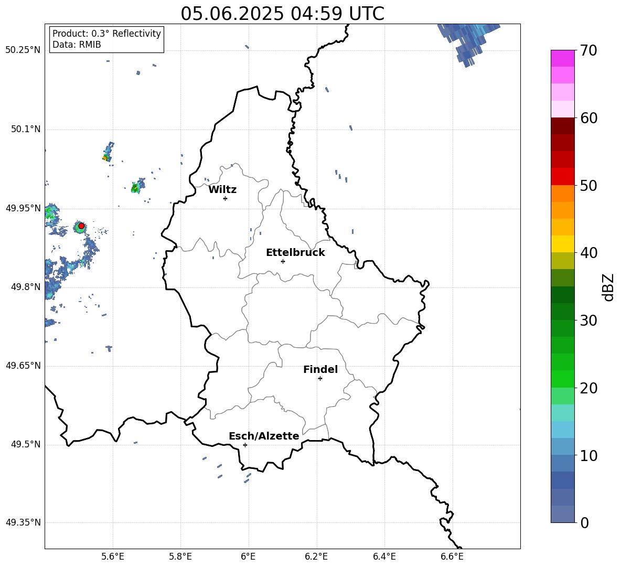Screen dimensions: 621x567
Task: Click the 49.8°N latitude label
Action: tap(26, 287)
